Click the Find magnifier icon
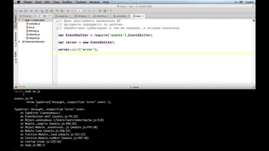Screen dimensions: 269x151 coord(57,11)
